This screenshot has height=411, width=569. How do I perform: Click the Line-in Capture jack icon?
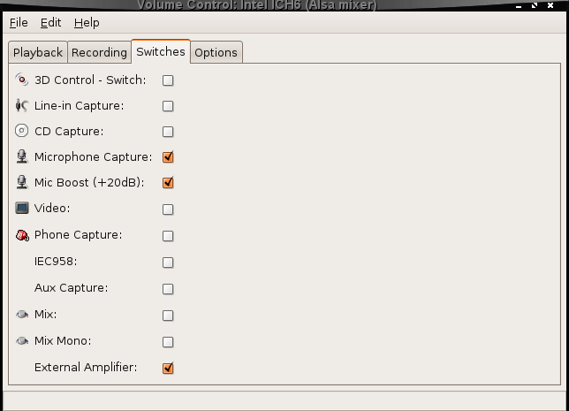(x=22, y=106)
